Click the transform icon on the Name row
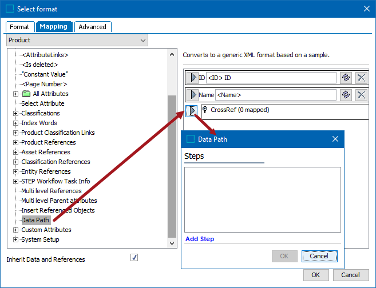This screenshot has width=376, height=288. click(346, 95)
